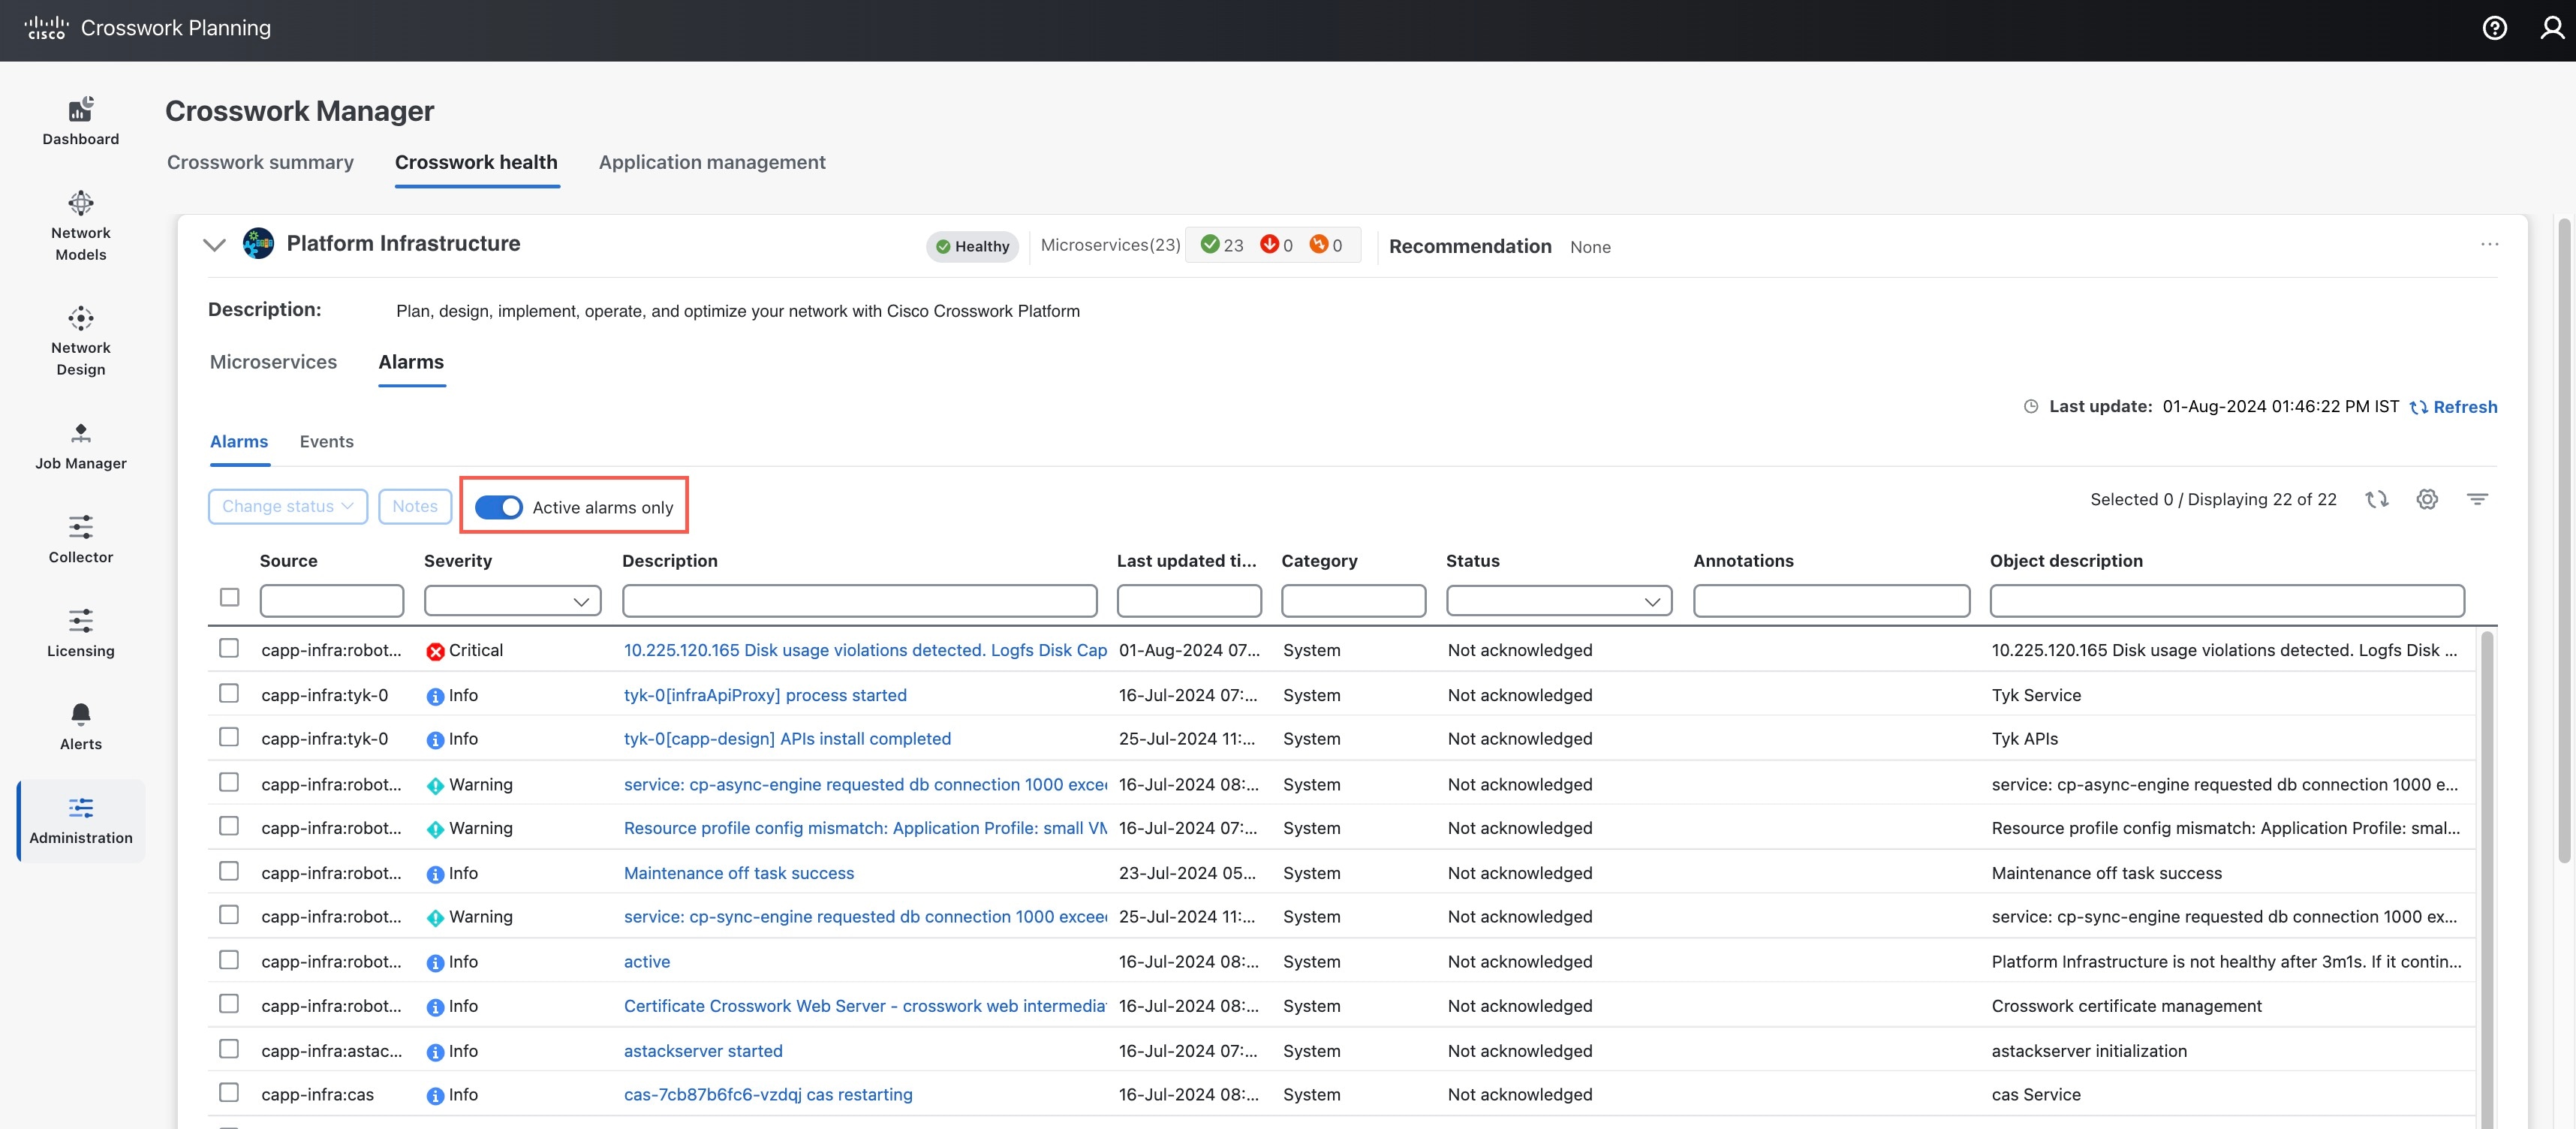This screenshot has width=2576, height=1129.
Task: Check the Maintenance off task success checkbox
Action: pyautogui.click(x=229, y=871)
